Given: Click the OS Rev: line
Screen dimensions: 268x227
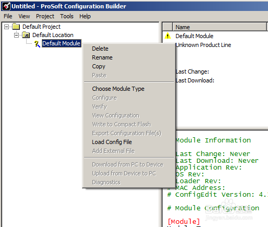Looking at the screenshot, I should pyautogui.click(x=190, y=174).
